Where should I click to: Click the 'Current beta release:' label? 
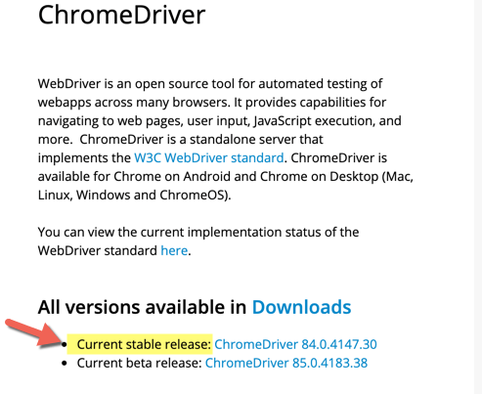pyautogui.click(x=139, y=363)
